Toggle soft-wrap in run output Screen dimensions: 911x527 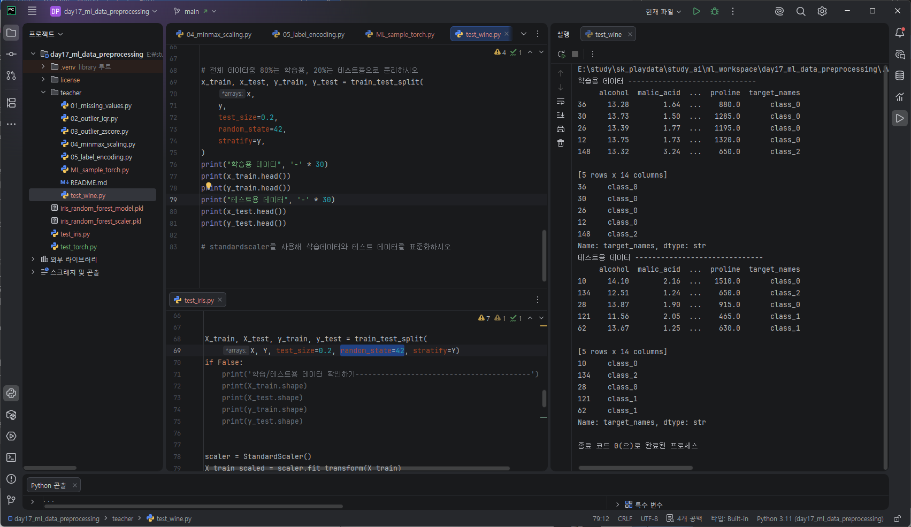(x=561, y=101)
